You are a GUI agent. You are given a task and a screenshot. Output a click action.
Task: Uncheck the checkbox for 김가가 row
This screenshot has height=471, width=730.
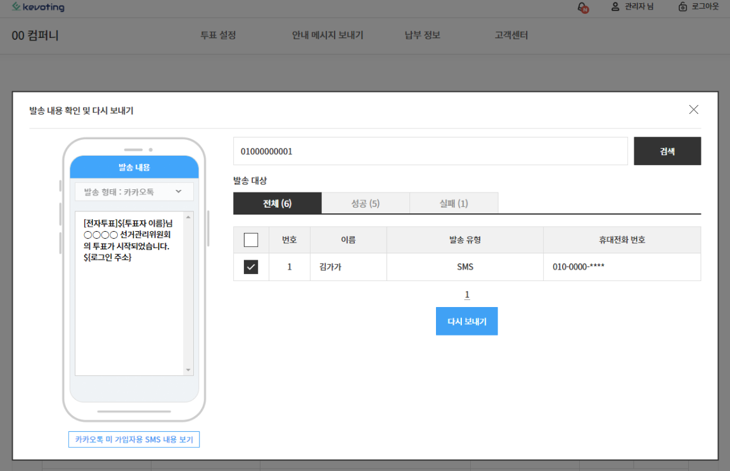(x=251, y=267)
